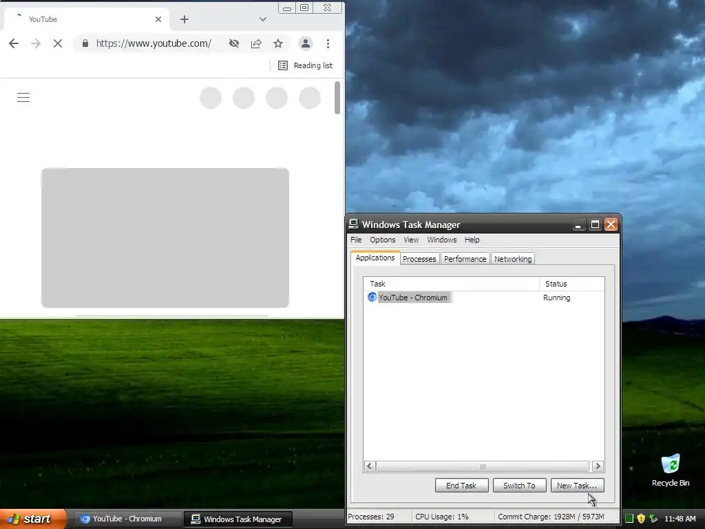Viewport: 705px width, 529px height.
Task: Click the left arrow of task list scrollbar
Action: click(370, 466)
